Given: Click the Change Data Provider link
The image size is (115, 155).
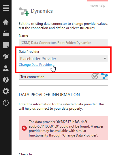Looking at the screenshot, I should 36,65.
